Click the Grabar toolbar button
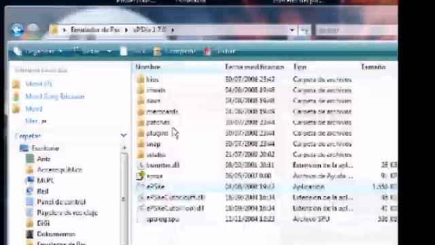The width and height of the screenshot is (435, 245). pos(220,52)
